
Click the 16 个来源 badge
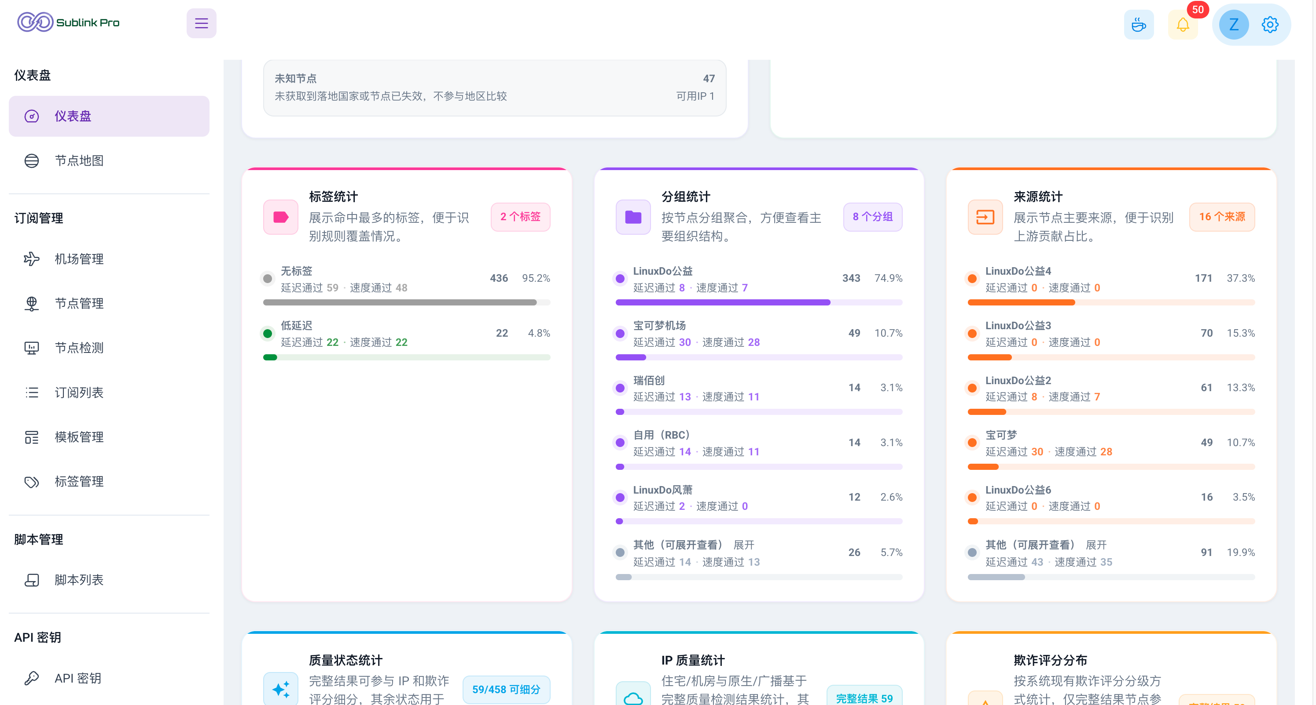pos(1222,217)
